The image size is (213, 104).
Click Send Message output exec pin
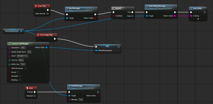click(98, 92)
